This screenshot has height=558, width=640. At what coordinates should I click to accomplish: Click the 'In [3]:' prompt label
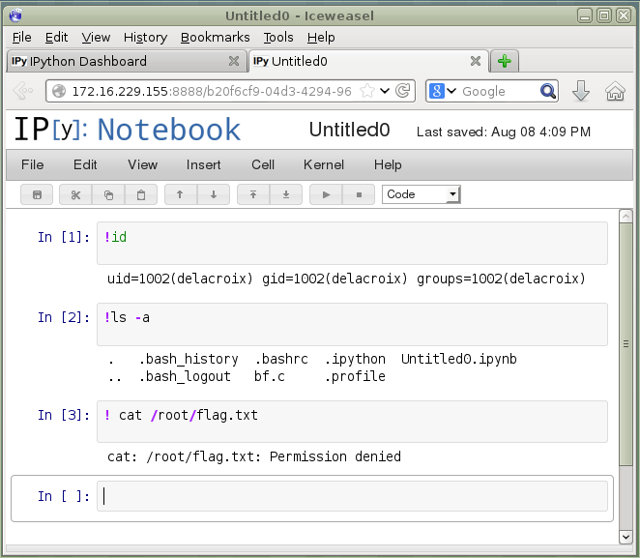tap(64, 415)
